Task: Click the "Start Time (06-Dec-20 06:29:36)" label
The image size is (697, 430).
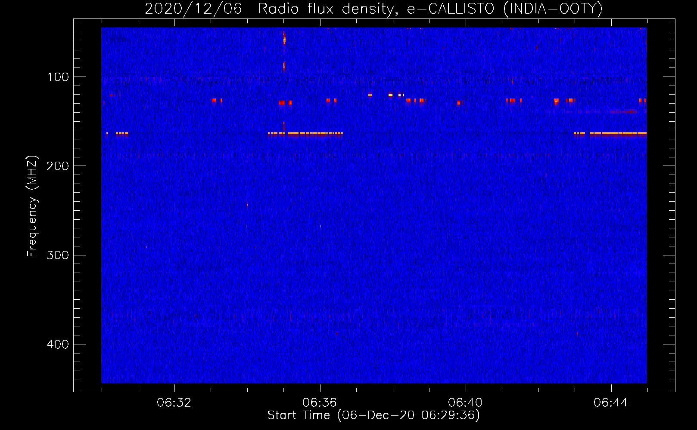Action: [x=373, y=415]
